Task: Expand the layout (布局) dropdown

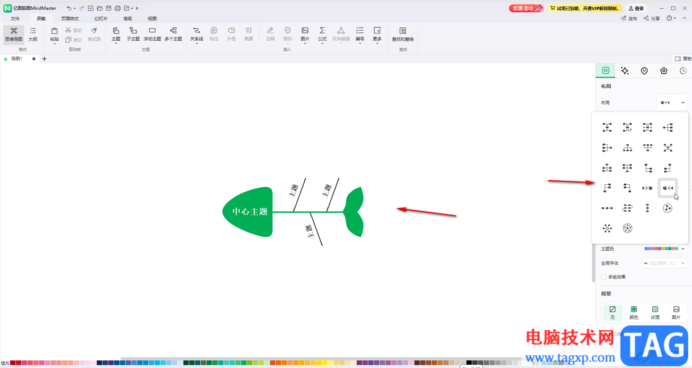Action: tap(672, 102)
